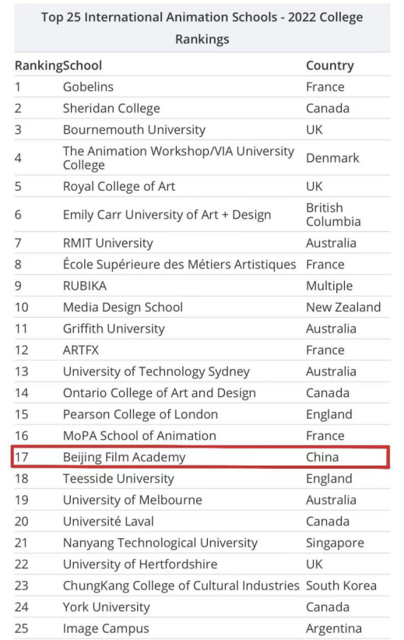This screenshot has height=640, width=404.
Task: Select École Supérieure des Métiers Artistiques
Action: (x=179, y=265)
